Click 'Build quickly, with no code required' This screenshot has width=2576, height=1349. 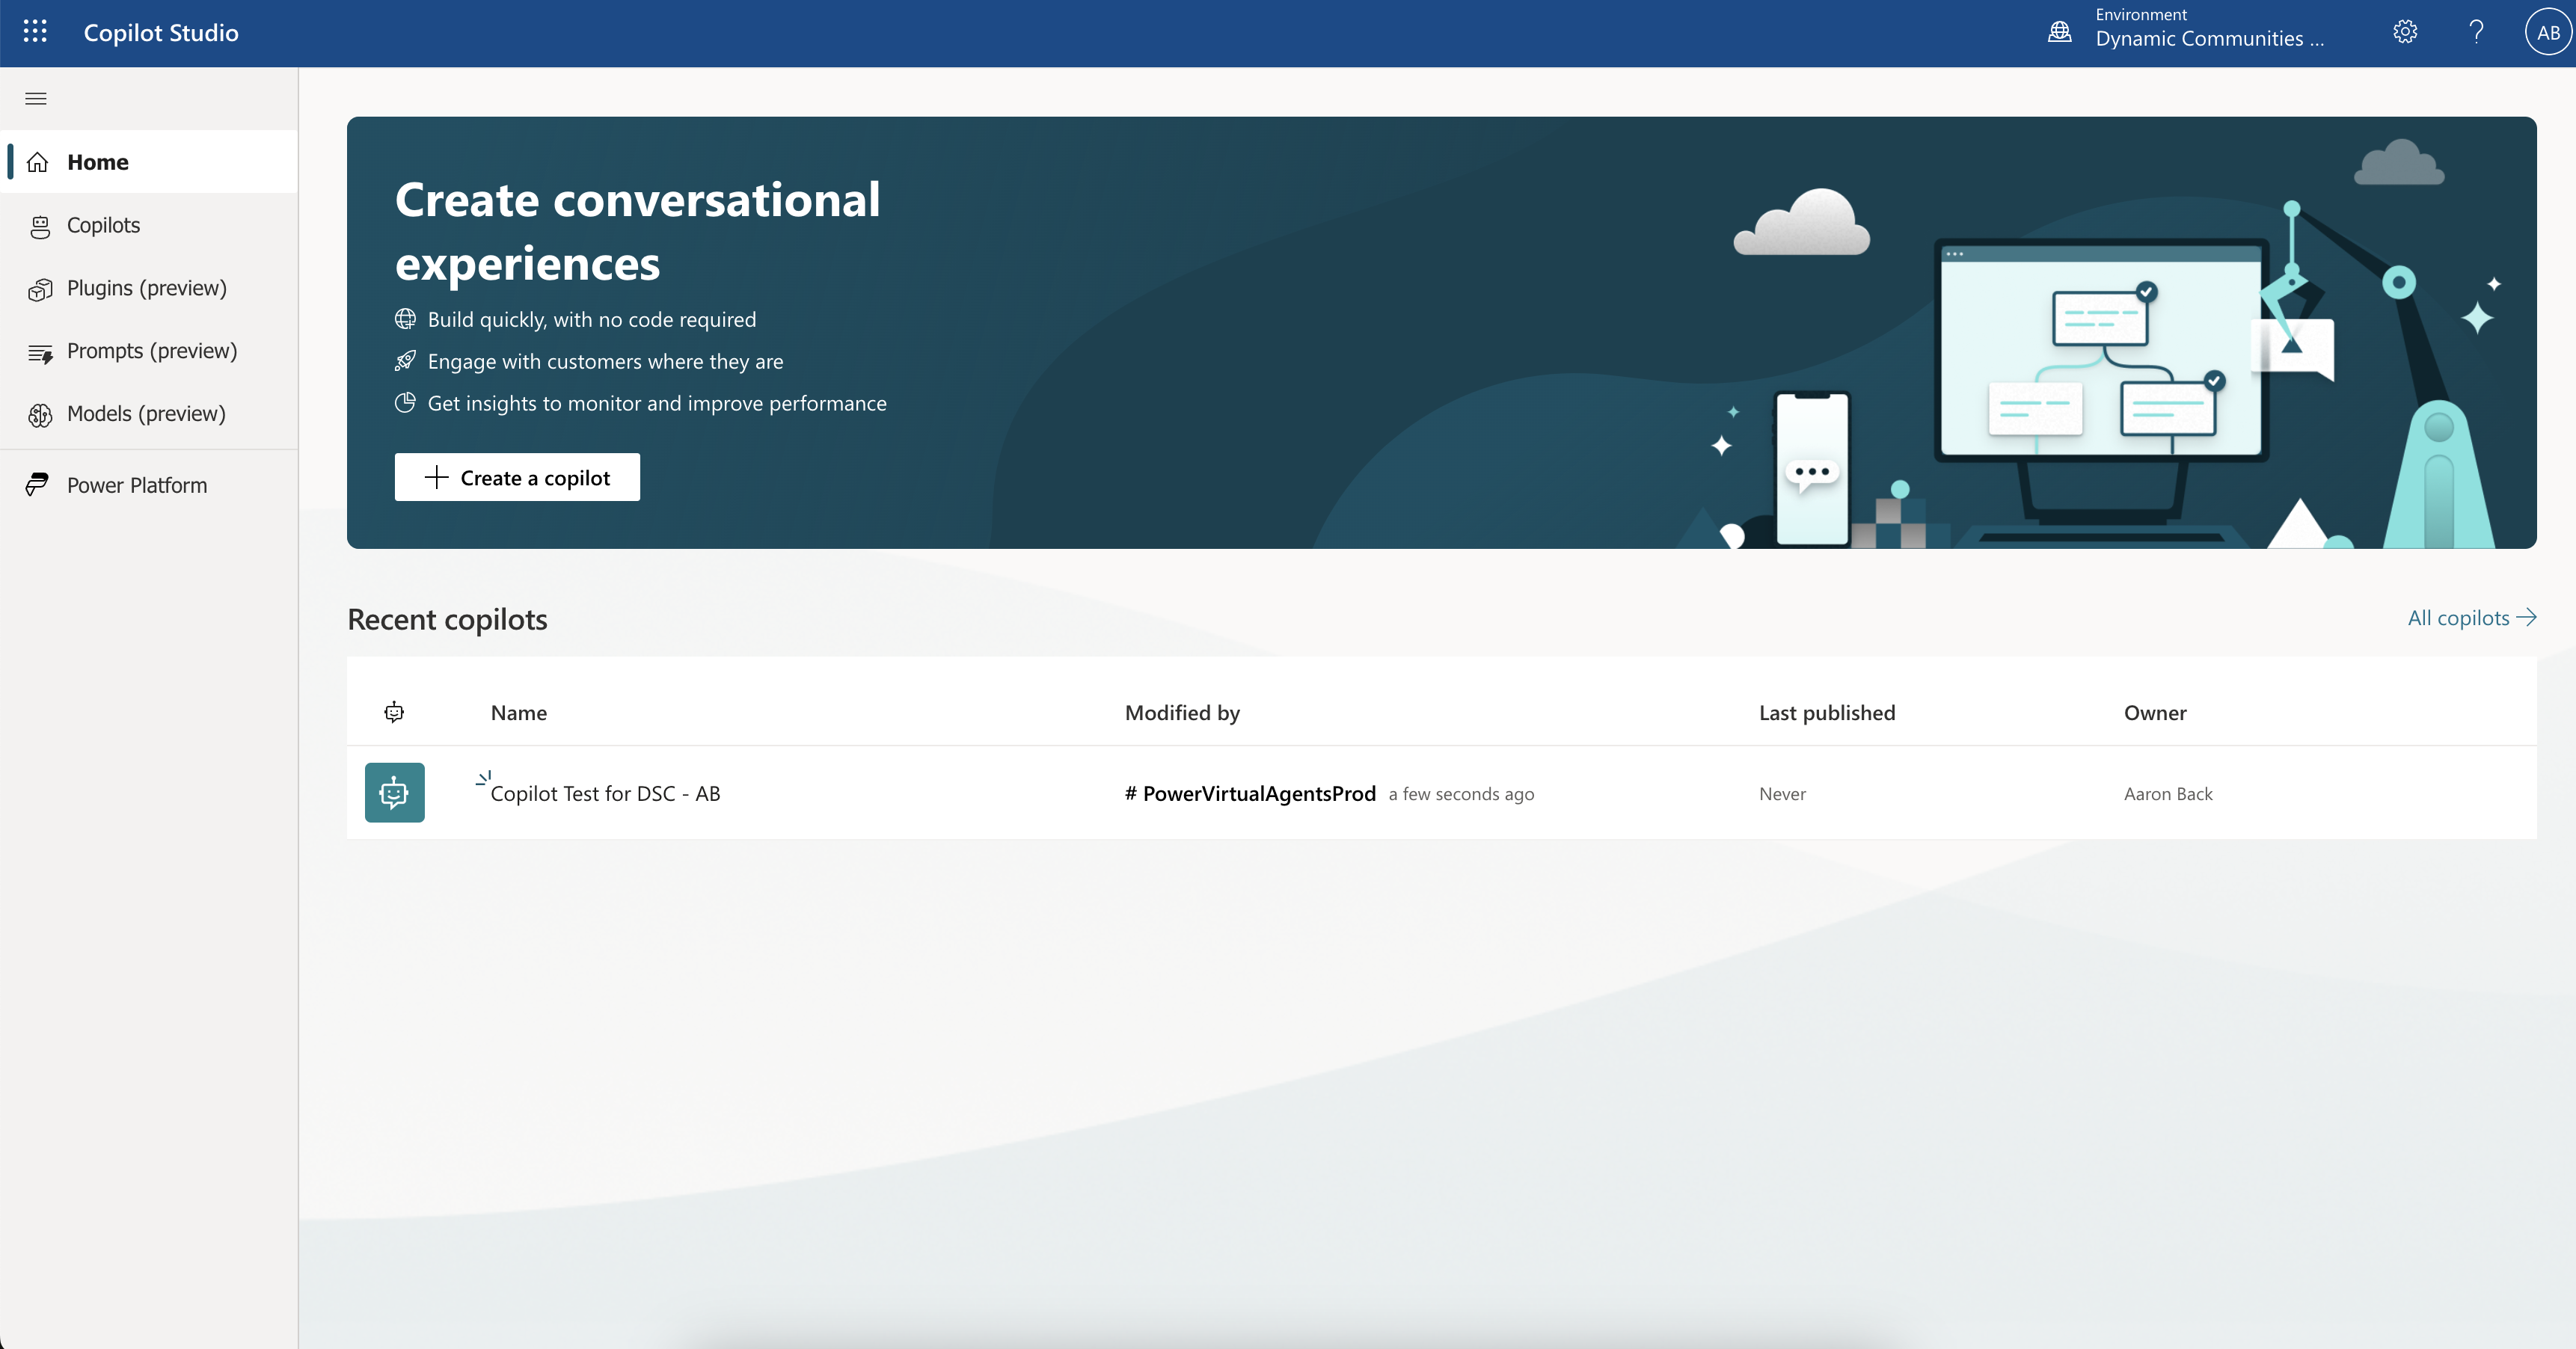[592, 319]
